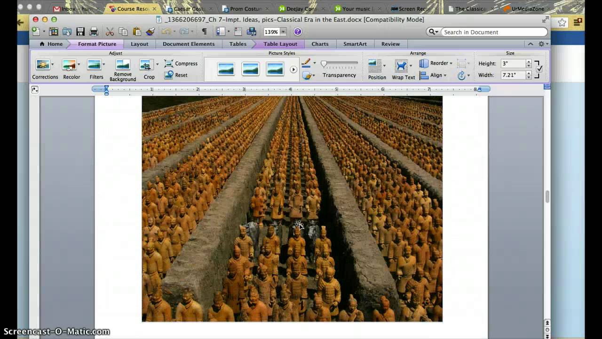
Task: Click the Rotate icon in Arrange
Action: (x=461, y=75)
